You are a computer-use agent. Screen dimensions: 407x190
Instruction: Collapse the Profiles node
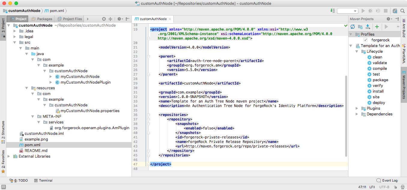351,34
